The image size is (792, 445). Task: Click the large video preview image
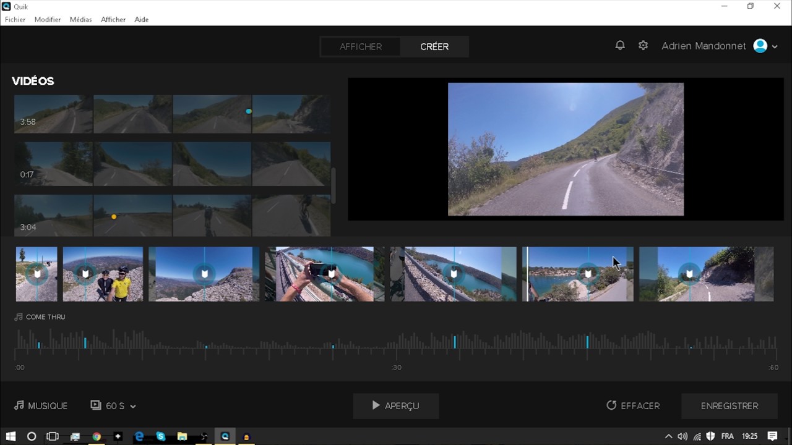click(566, 150)
